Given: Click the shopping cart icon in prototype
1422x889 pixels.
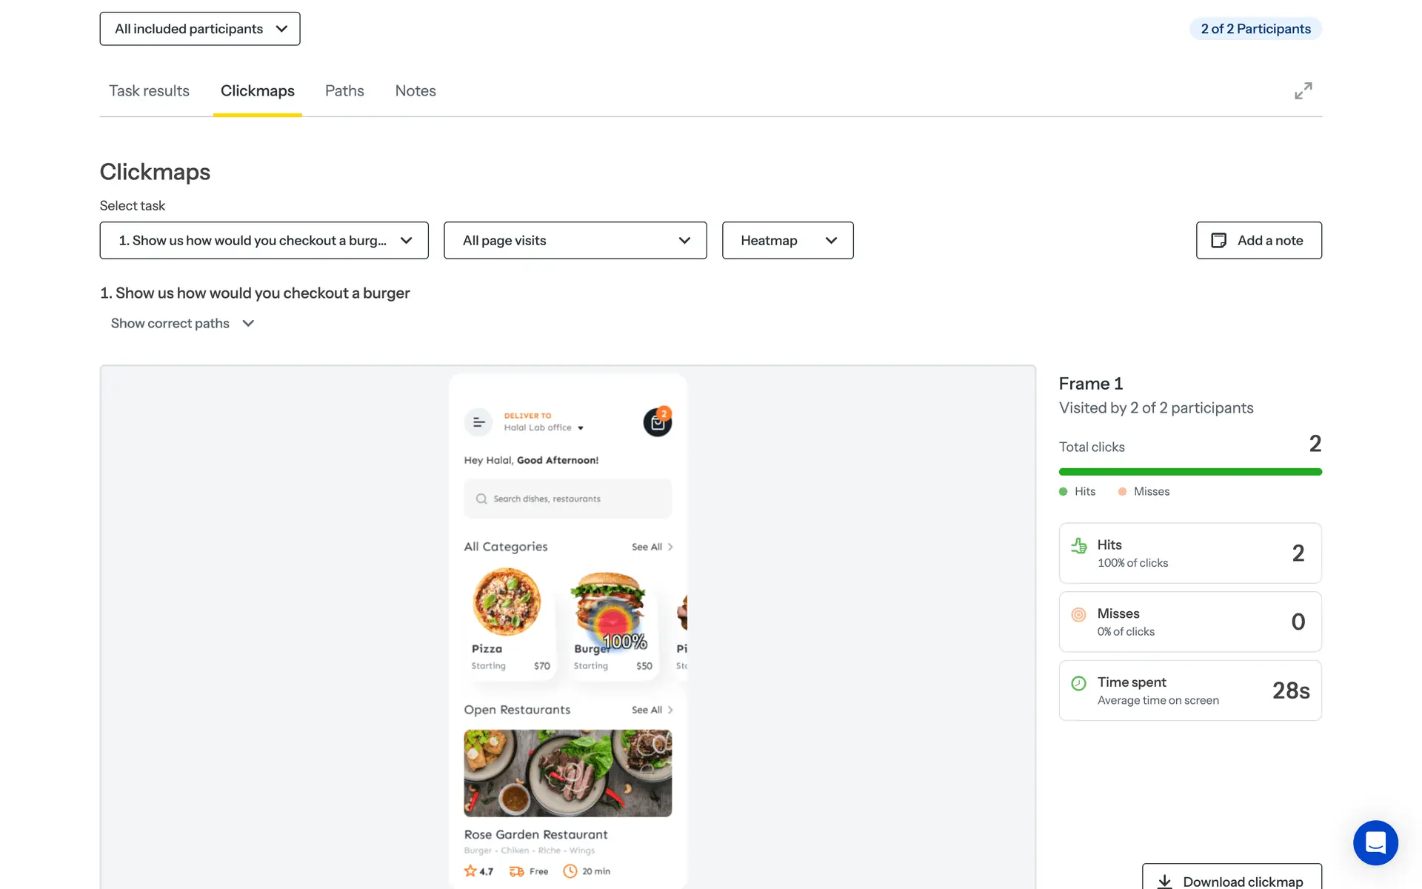Looking at the screenshot, I should (657, 422).
